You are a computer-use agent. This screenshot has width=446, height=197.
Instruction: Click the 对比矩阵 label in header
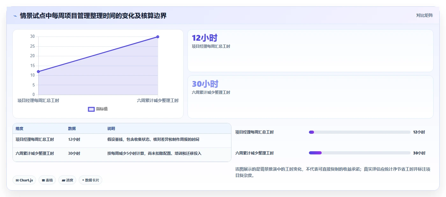[x=424, y=15]
